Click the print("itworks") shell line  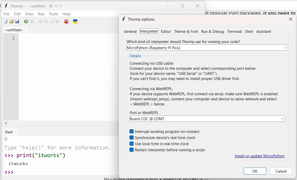35,155
